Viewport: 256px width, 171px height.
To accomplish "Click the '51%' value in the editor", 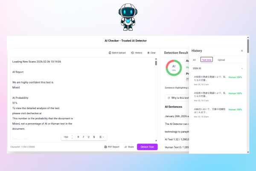I will tap(15, 103).
